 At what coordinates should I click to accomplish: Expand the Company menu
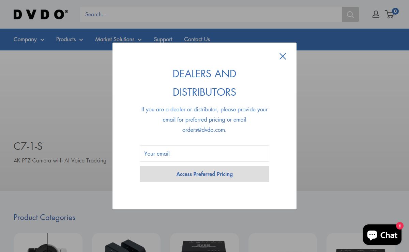coord(29,40)
